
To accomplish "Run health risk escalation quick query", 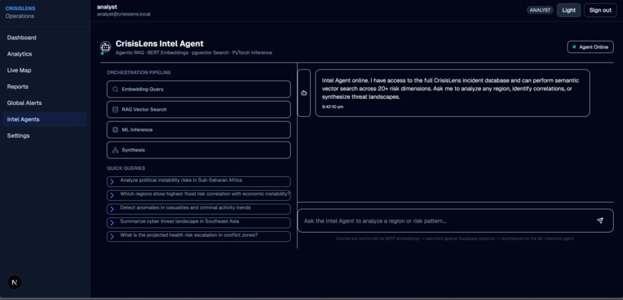I will pos(199,237).
